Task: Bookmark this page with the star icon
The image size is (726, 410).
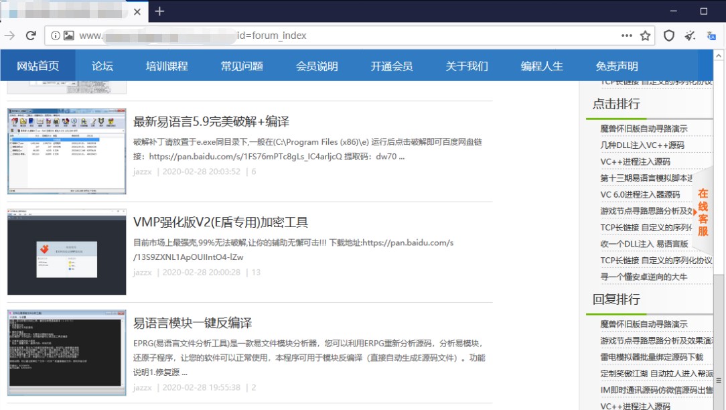Action: point(645,36)
